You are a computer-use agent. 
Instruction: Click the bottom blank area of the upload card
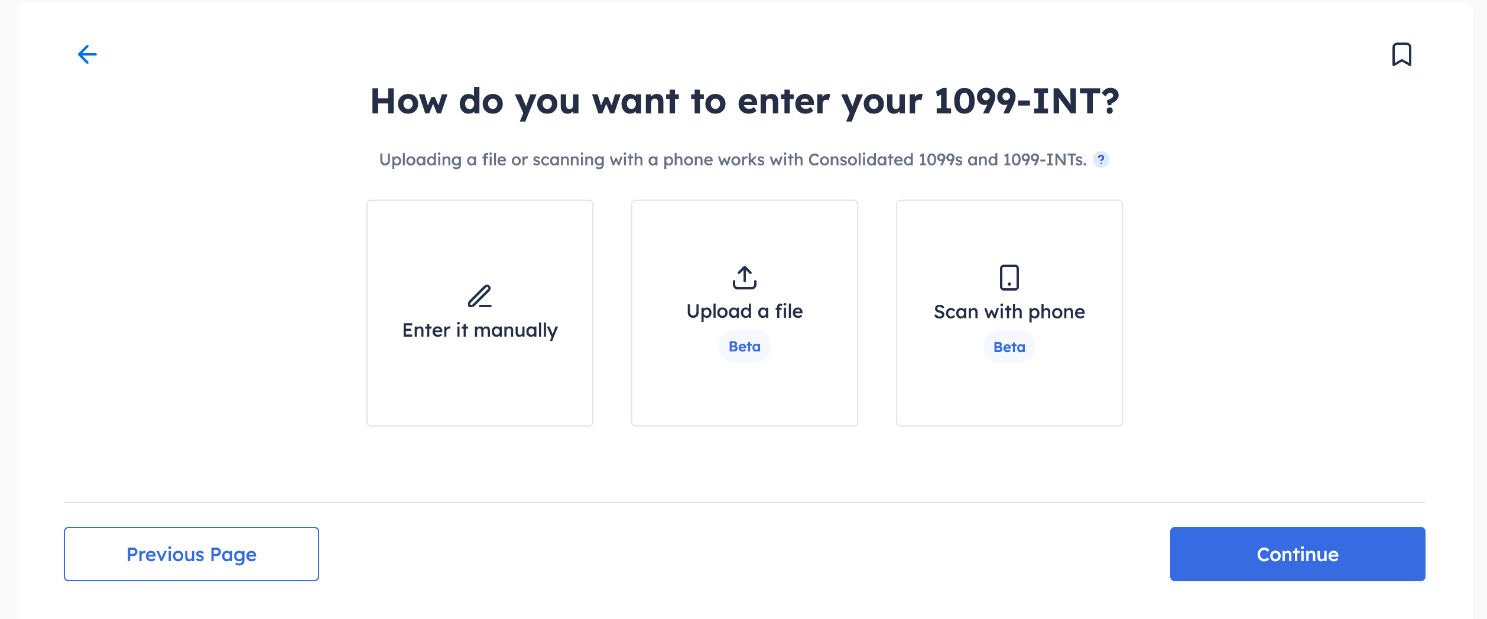[x=744, y=396]
